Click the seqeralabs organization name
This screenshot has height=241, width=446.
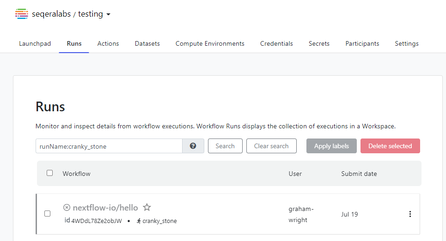point(51,14)
